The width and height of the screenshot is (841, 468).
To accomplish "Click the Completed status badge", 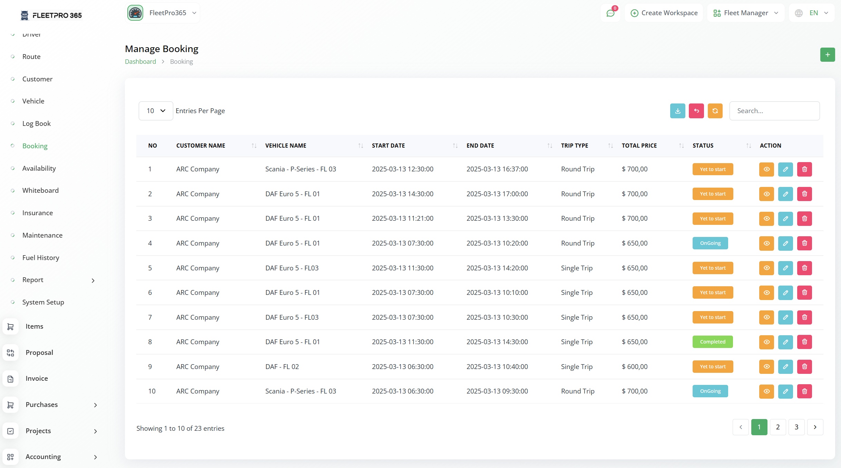I will (712, 342).
